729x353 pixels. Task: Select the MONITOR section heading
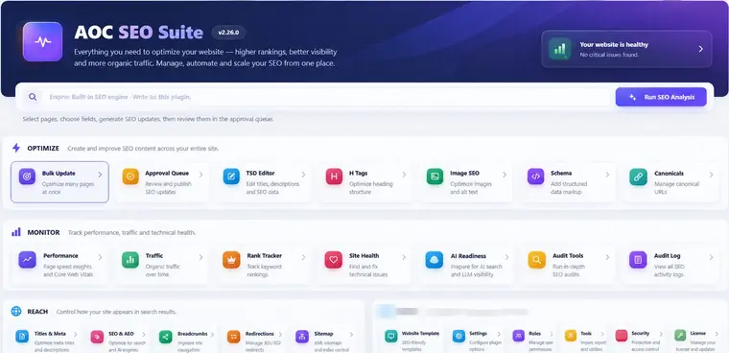[44, 232]
